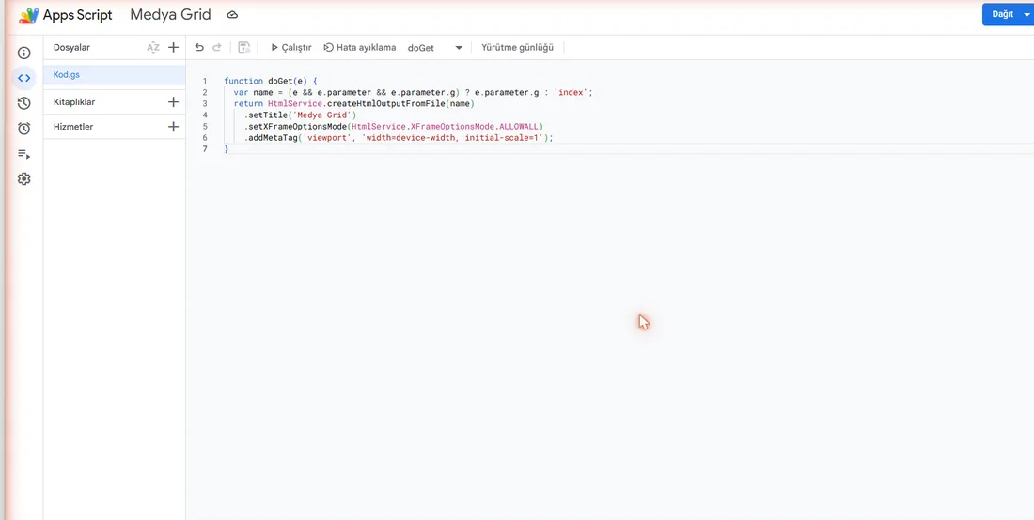This screenshot has height=520, width=1034.
Task: Redo the last edit
Action: (x=216, y=47)
